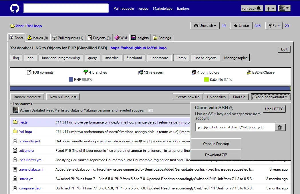Viewport: 300px width, 194px height.
Task: Open the athari.github.io/YaLinqo website link
Action: (x=138, y=48)
